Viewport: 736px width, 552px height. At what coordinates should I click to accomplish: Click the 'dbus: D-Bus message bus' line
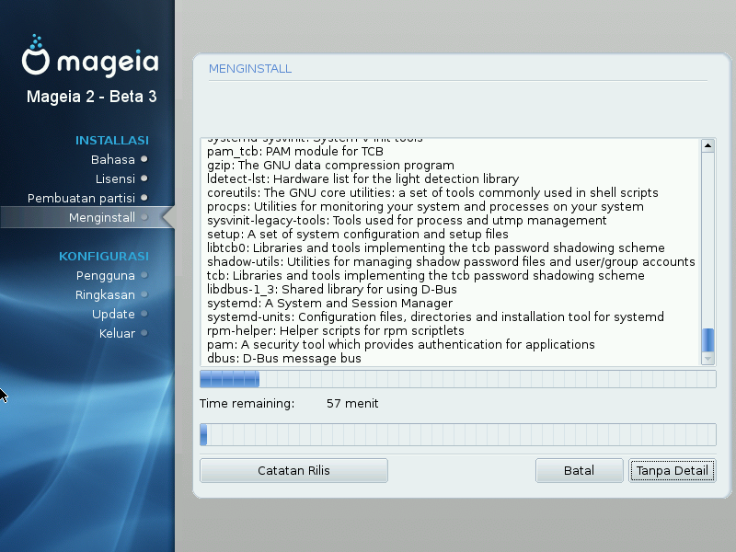coord(284,359)
